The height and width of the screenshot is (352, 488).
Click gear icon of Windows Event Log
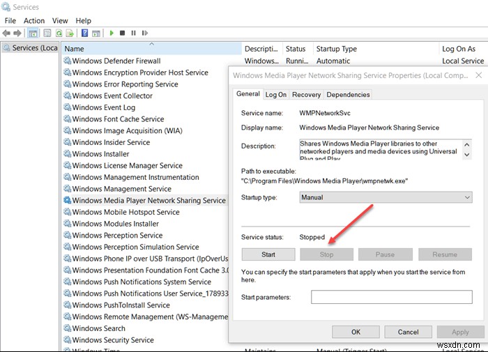click(67, 107)
